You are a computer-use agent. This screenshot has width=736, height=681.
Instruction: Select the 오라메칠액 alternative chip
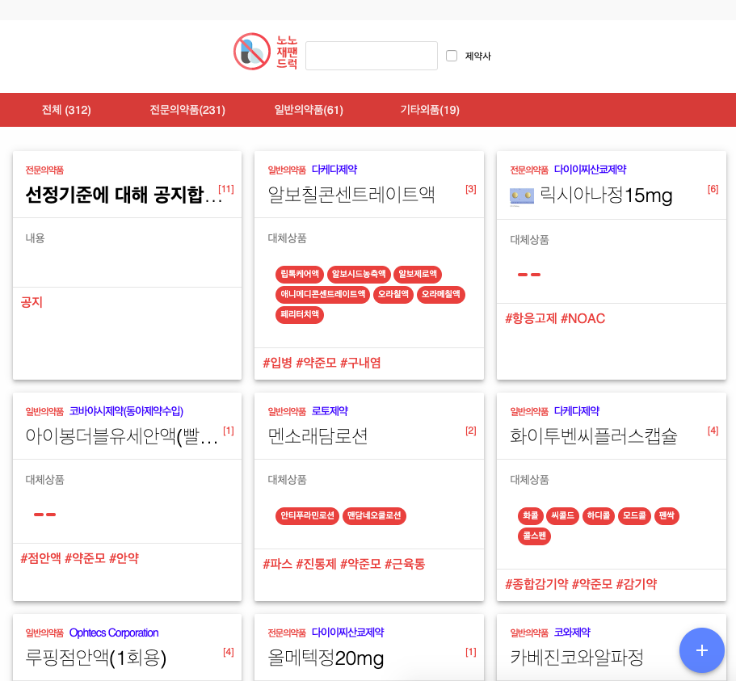[x=441, y=294]
